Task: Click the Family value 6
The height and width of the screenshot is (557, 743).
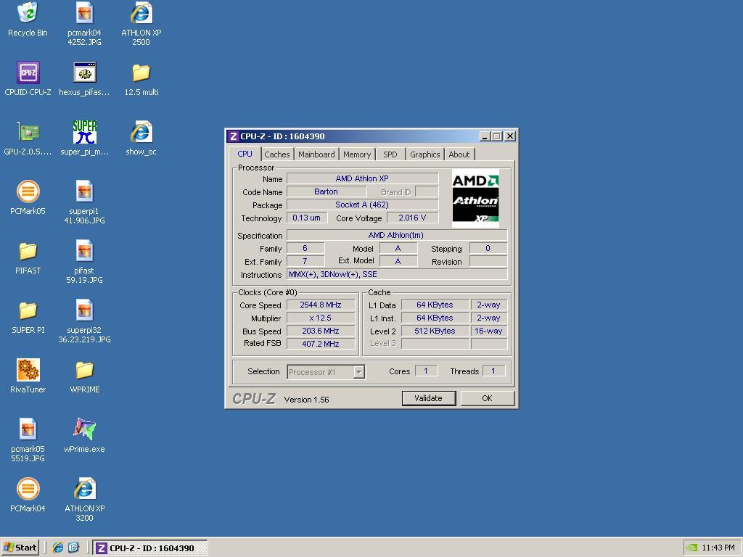Action: tap(305, 249)
